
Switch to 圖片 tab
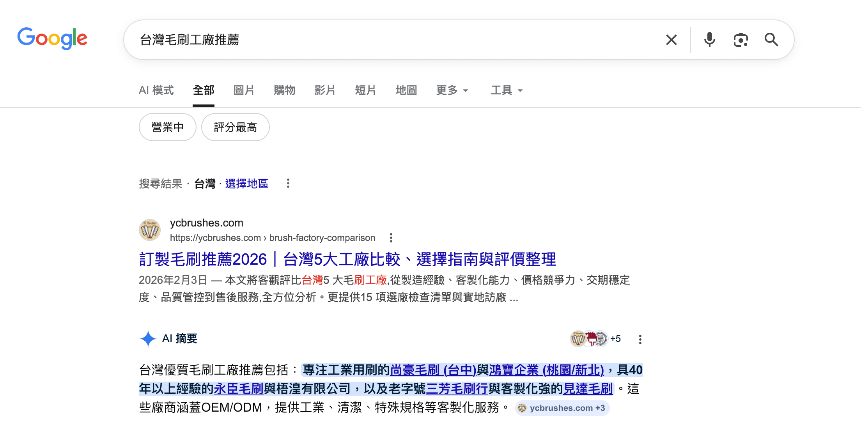click(244, 90)
